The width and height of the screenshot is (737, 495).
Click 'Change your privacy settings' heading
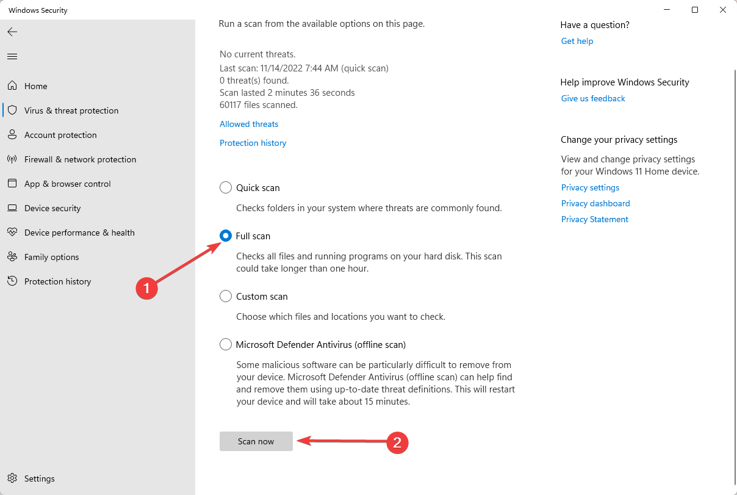(x=619, y=140)
